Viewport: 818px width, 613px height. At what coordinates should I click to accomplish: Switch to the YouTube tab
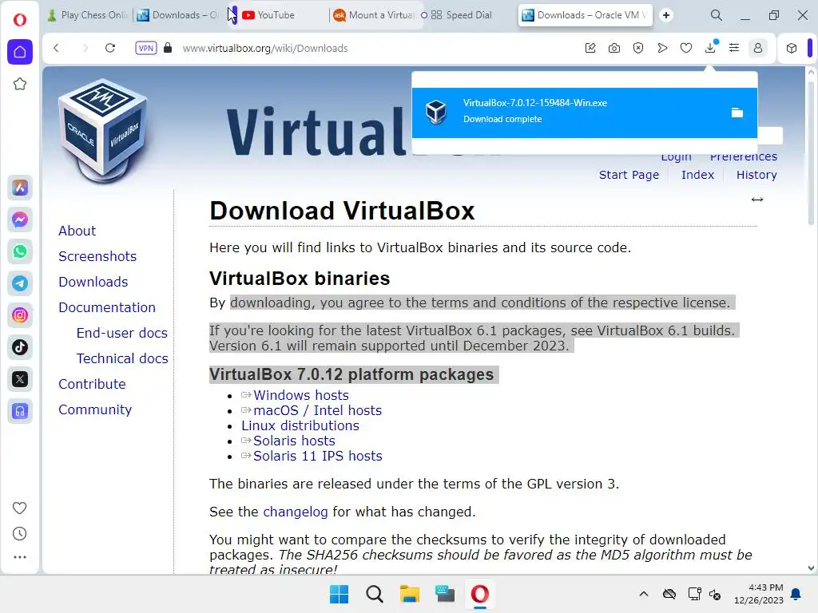point(276,15)
